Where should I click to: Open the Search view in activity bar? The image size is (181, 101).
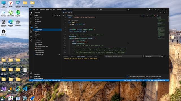click(x=31, y=18)
